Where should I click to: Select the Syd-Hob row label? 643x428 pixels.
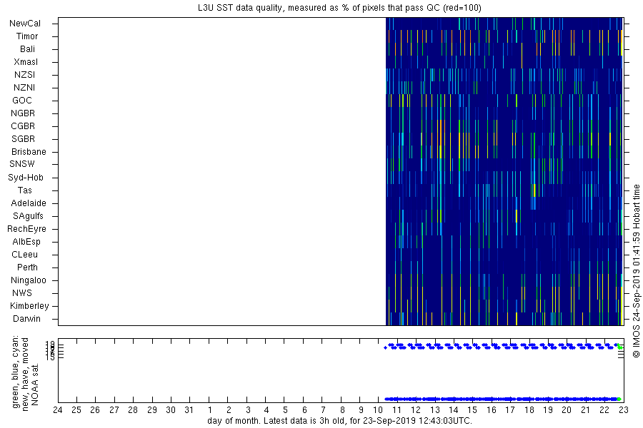coord(26,178)
